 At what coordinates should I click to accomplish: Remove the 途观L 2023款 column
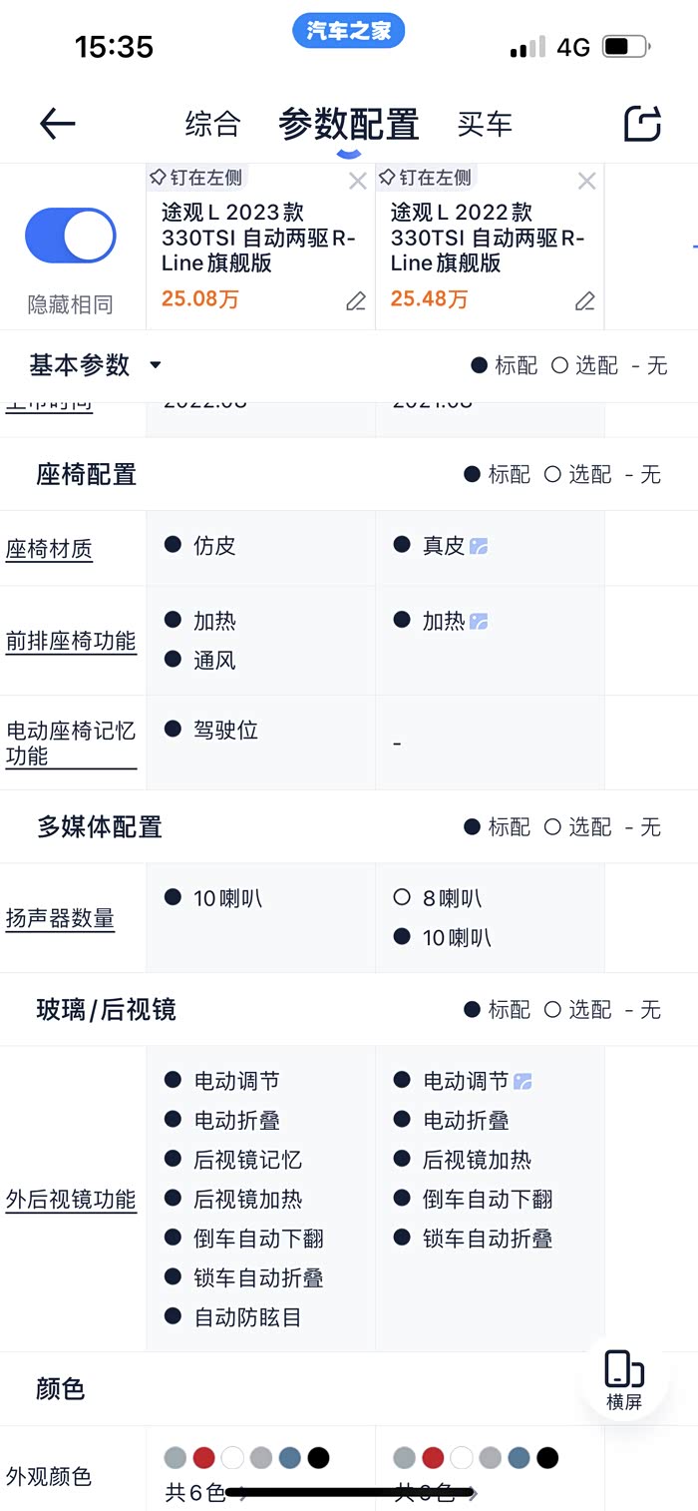[x=358, y=181]
